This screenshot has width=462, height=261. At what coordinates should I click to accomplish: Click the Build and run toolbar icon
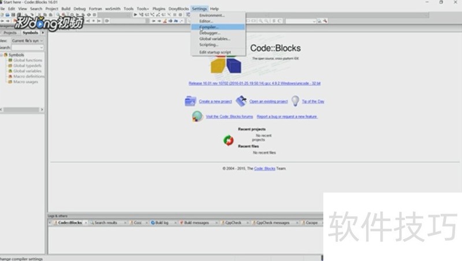(x=83, y=14)
